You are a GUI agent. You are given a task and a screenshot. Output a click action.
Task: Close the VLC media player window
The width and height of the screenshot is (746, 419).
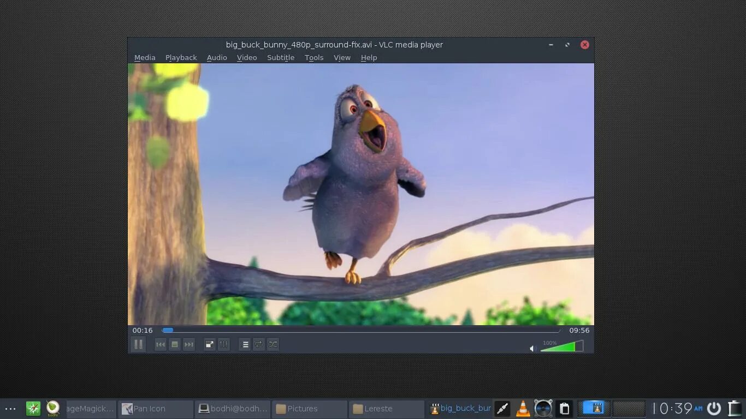tap(585, 45)
